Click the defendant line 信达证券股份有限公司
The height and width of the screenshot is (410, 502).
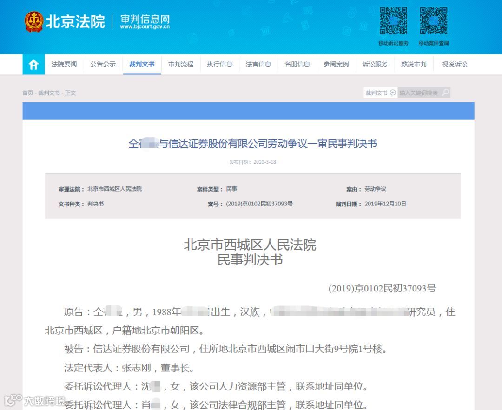[226, 349]
